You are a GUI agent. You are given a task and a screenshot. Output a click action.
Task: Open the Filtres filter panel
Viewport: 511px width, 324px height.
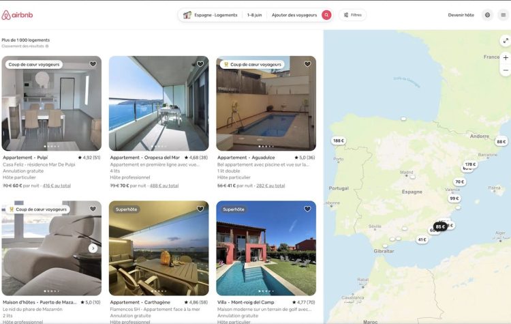[353, 15]
